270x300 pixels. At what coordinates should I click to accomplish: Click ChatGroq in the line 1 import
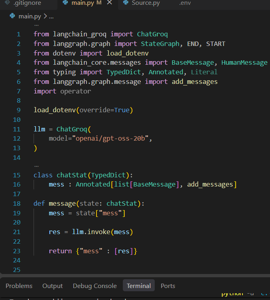click(x=152, y=34)
